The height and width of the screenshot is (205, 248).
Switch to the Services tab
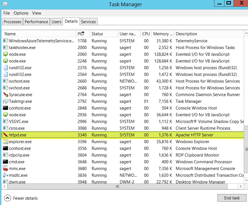click(x=88, y=22)
